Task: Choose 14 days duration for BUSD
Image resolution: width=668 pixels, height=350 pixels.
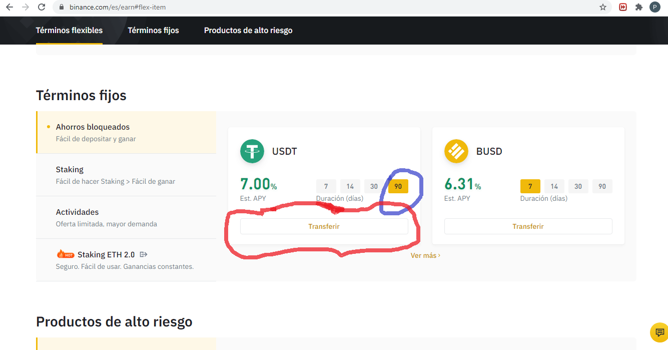Action: (x=554, y=186)
